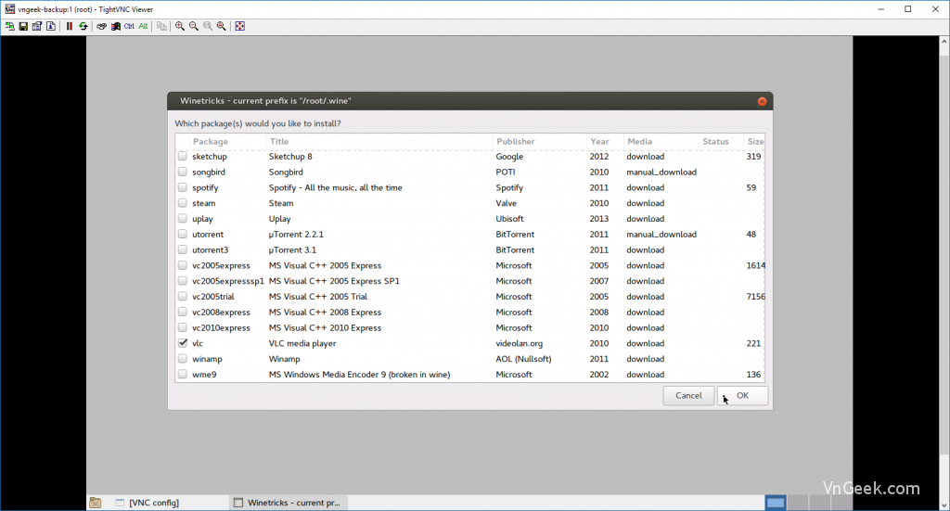This screenshot has height=511, width=950.
Task: Check the vc2010express package checkbox
Action: (183, 327)
